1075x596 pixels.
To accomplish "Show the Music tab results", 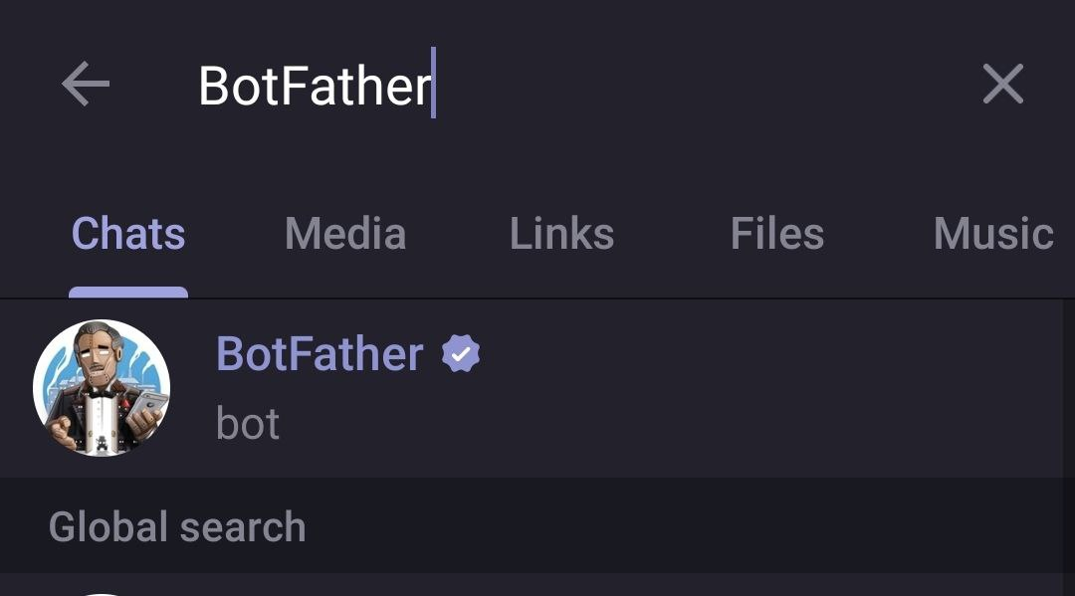I will (992, 235).
